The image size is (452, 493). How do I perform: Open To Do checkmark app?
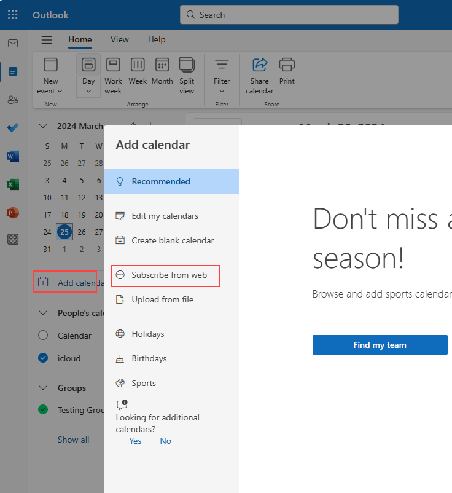click(x=13, y=128)
